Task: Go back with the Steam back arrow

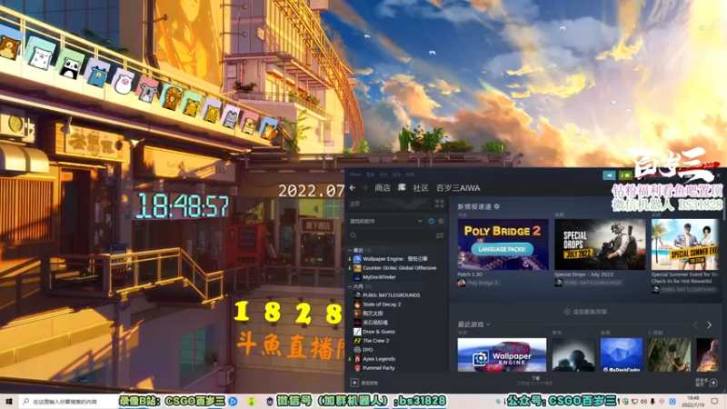Action: [353, 188]
